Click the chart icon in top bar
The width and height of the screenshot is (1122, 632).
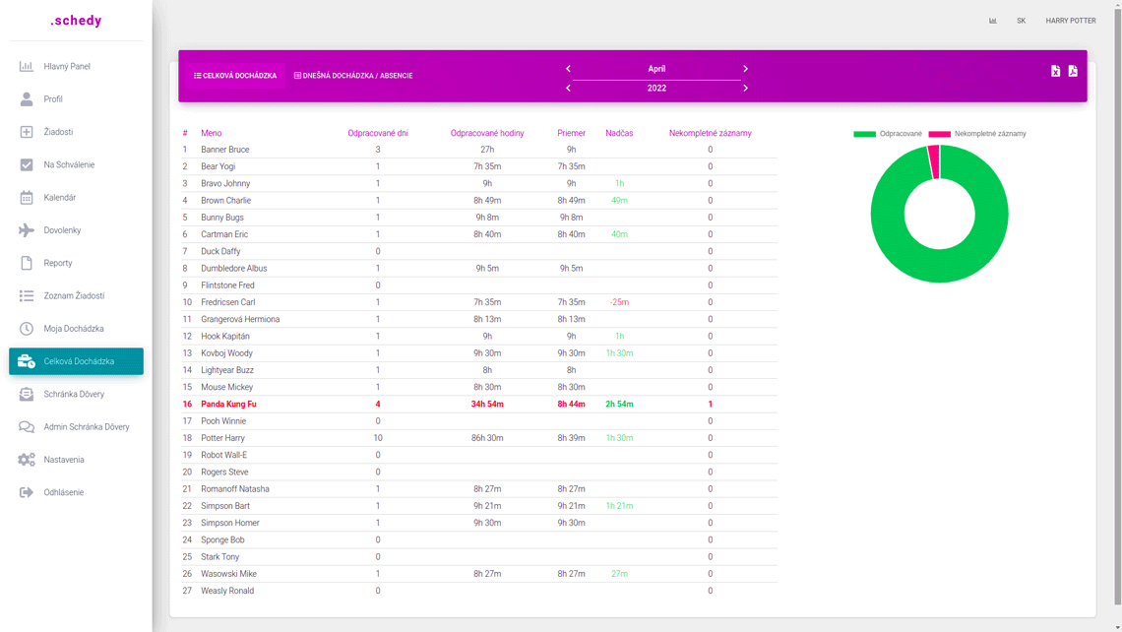[x=993, y=21]
